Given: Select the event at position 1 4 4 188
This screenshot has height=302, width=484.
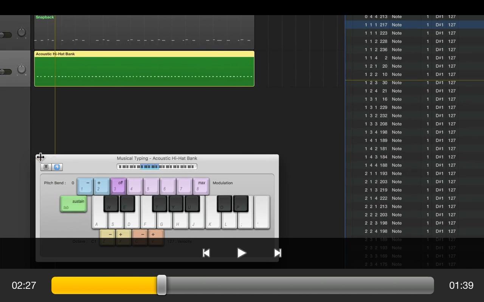Looking at the screenshot, I should 414,165.
